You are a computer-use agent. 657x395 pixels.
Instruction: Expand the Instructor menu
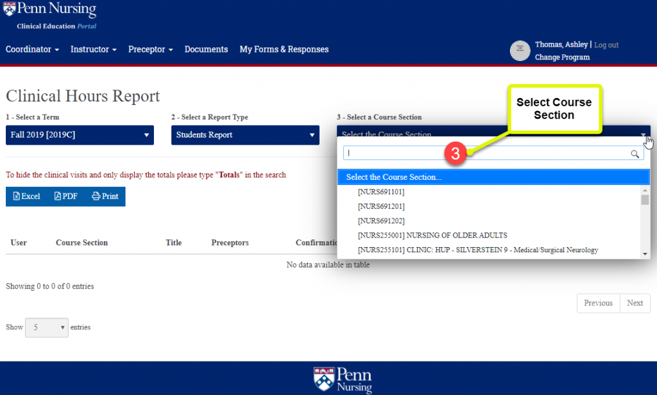tap(93, 49)
